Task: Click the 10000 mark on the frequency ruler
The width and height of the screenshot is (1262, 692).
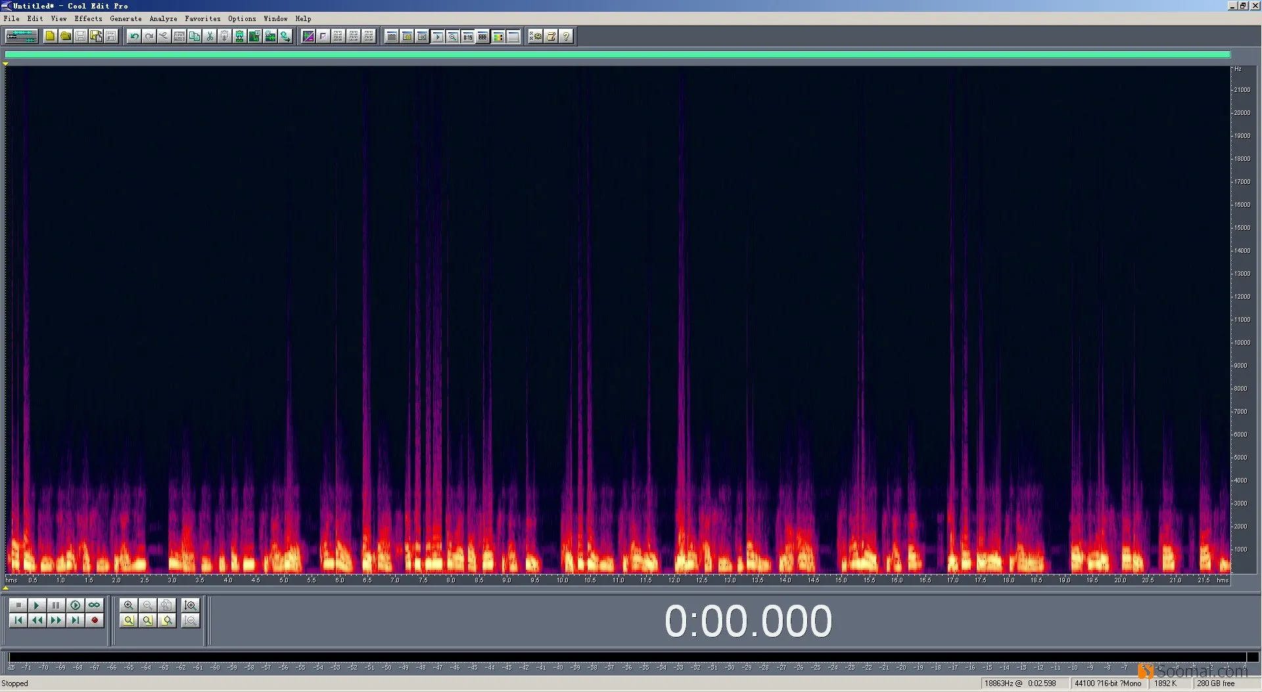Action: (1242, 343)
